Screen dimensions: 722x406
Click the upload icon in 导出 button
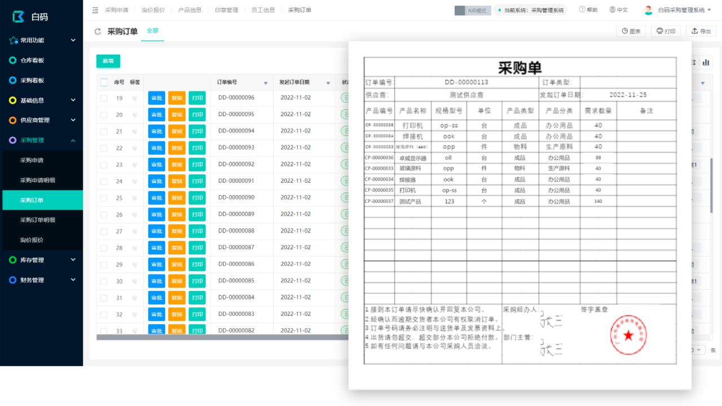tap(695, 31)
